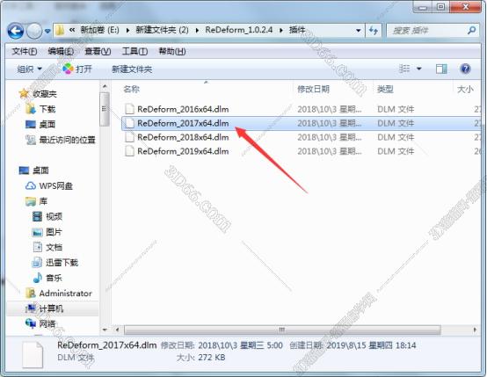This screenshot has width=487, height=377.
Task: Select Administrator in the navigation tree
Action: coord(66,294)
